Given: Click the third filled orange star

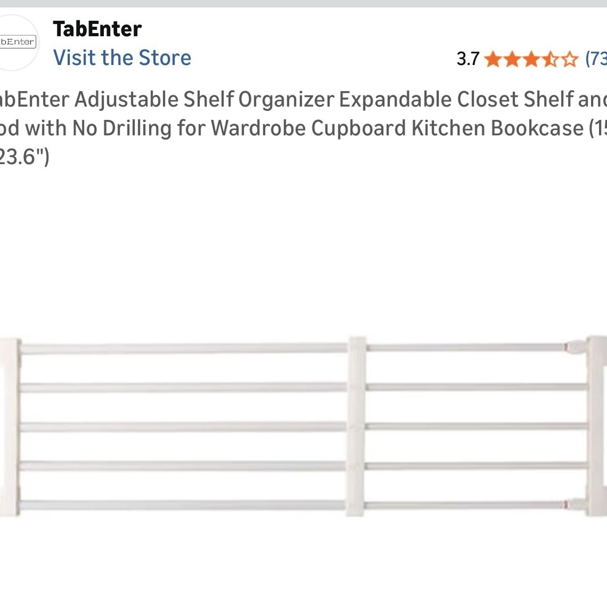Looking at the screenshot, I should (531, 59).
